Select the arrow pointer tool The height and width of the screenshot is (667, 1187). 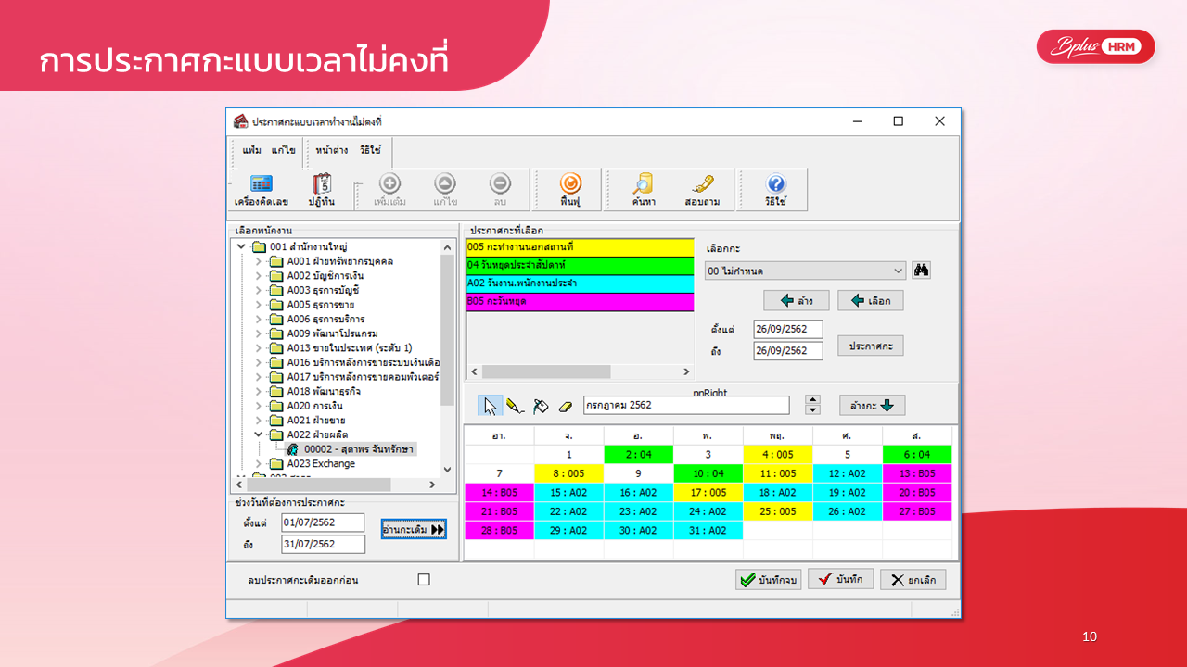click(491, 406)
